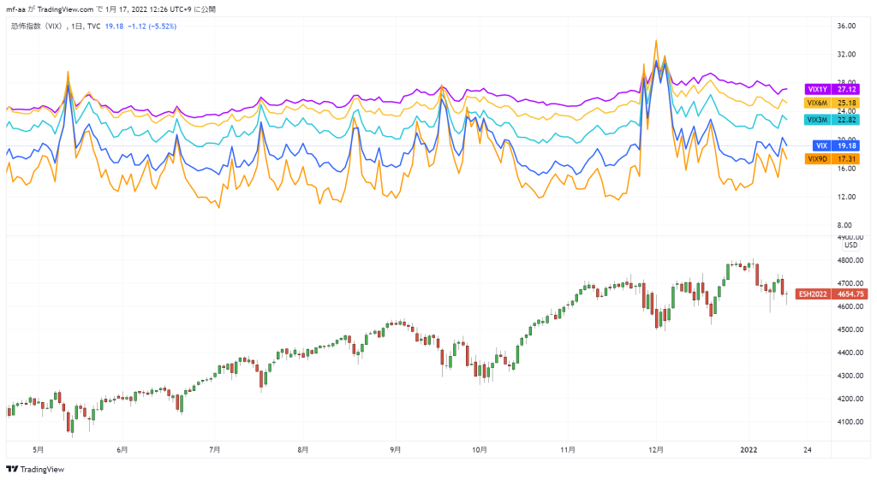
Task: Click the 4100.00 price axis value
Action: pyautogui.click(x=850, y=422)
